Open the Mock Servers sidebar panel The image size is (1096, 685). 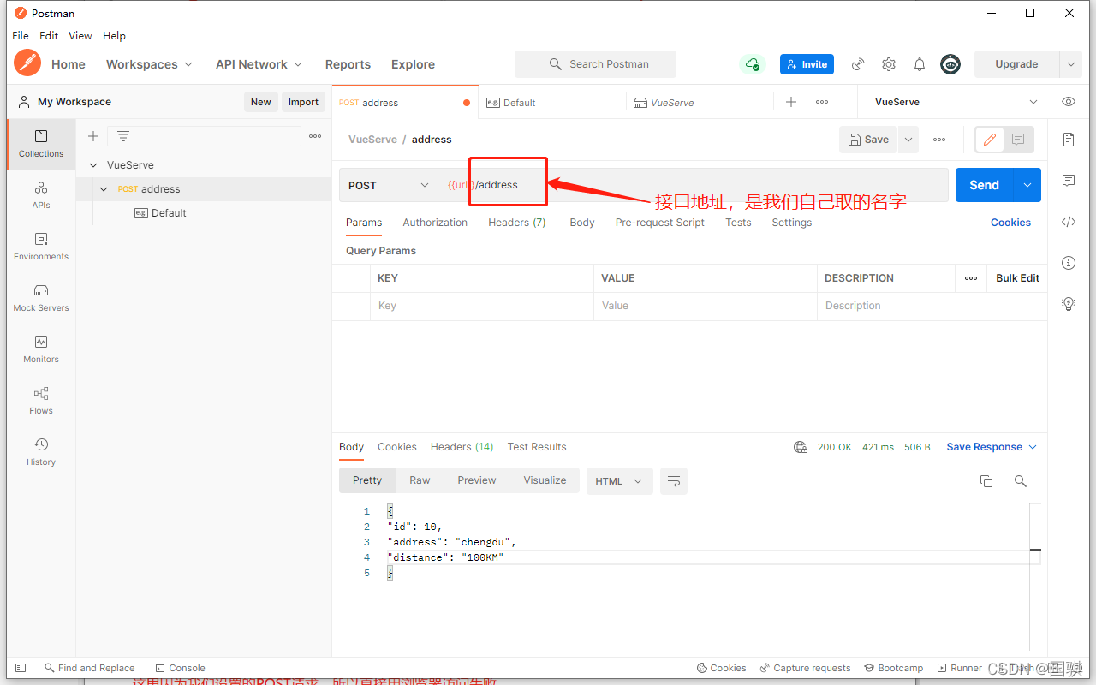click(x=41, y=298)
